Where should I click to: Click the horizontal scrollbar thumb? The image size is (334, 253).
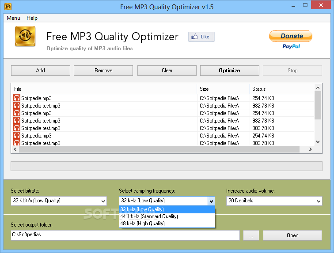159,149
